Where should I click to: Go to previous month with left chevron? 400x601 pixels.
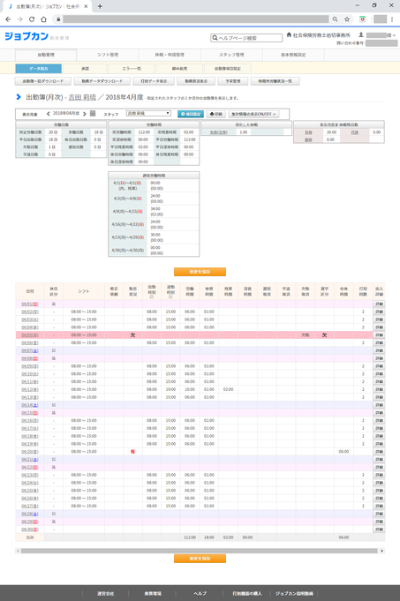point(49,114)
